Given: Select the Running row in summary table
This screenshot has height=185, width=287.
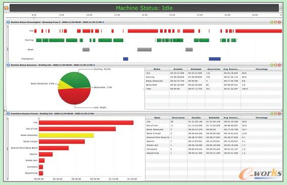Looking at the screenshot, I should (x=213, y=77).
